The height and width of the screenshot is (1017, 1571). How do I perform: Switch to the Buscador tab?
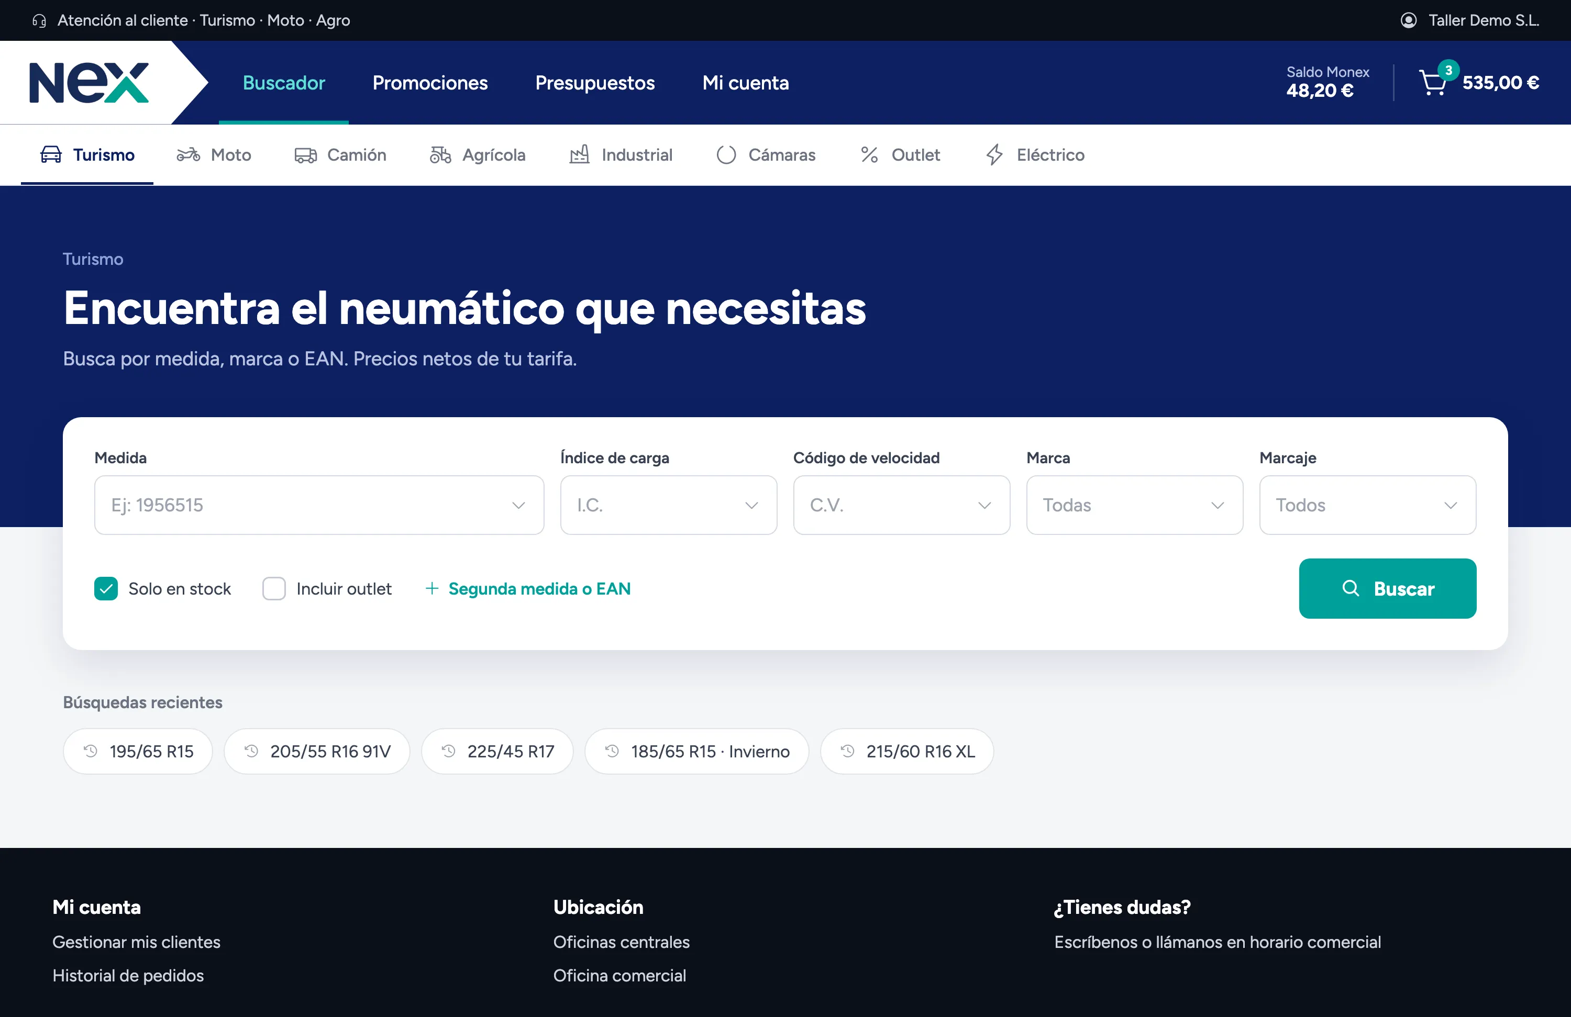click(284, 83)
